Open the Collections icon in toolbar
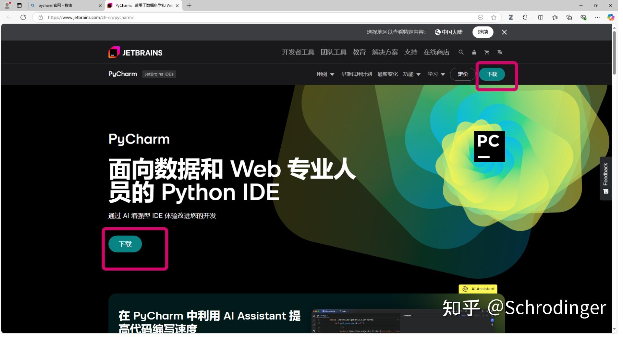The width and height of the screenshot is (623, 337). tap(569, 17)
